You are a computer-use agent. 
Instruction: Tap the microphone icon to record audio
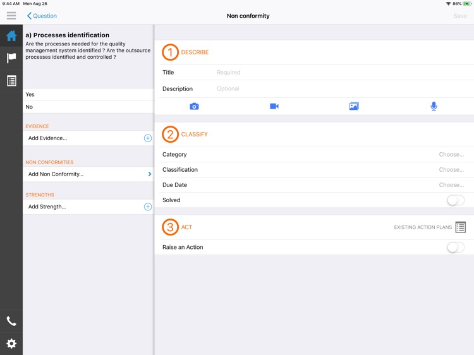(434, 107)
